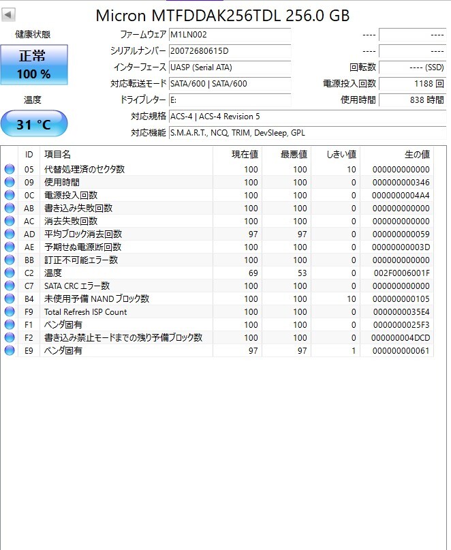Click raw value 000000000346

401,183
